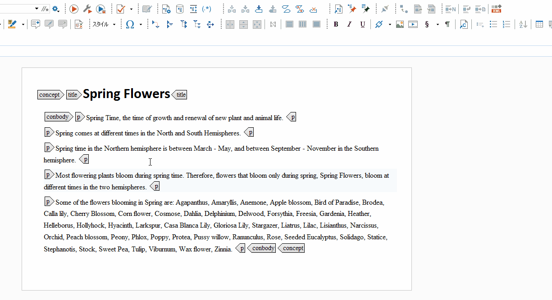The image size is (552, 300).
Task: Click the red pushpin icon
Action: (x=352, y=9)
